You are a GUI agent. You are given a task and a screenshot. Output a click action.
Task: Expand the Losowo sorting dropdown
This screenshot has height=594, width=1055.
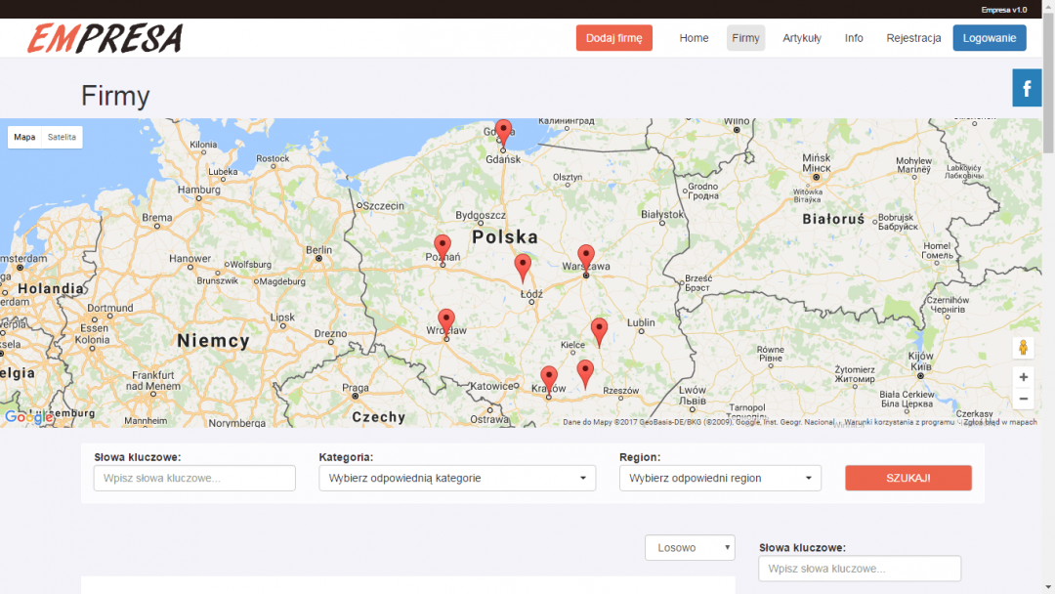[690, 548]
